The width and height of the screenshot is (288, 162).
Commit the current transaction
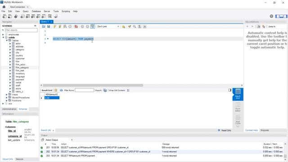coord(82,27)
